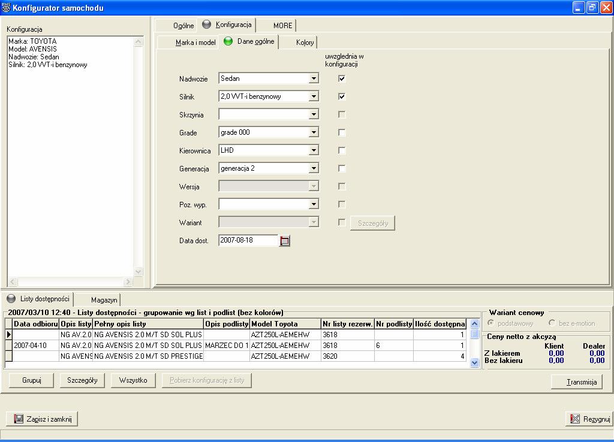Select the MARZEC DO 1 sublist cell

227,346
